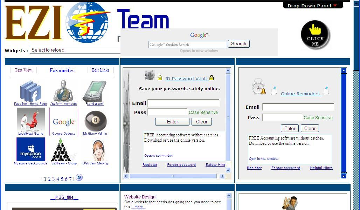The width and height of the screenshot is (360, 210).
Task: Click the EZITeam - Group pyramid icon
Action: [61, 150]
